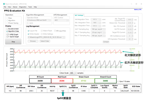
Task: Open the Device menu
Action: pyautogui.click(x=15, y=7)
